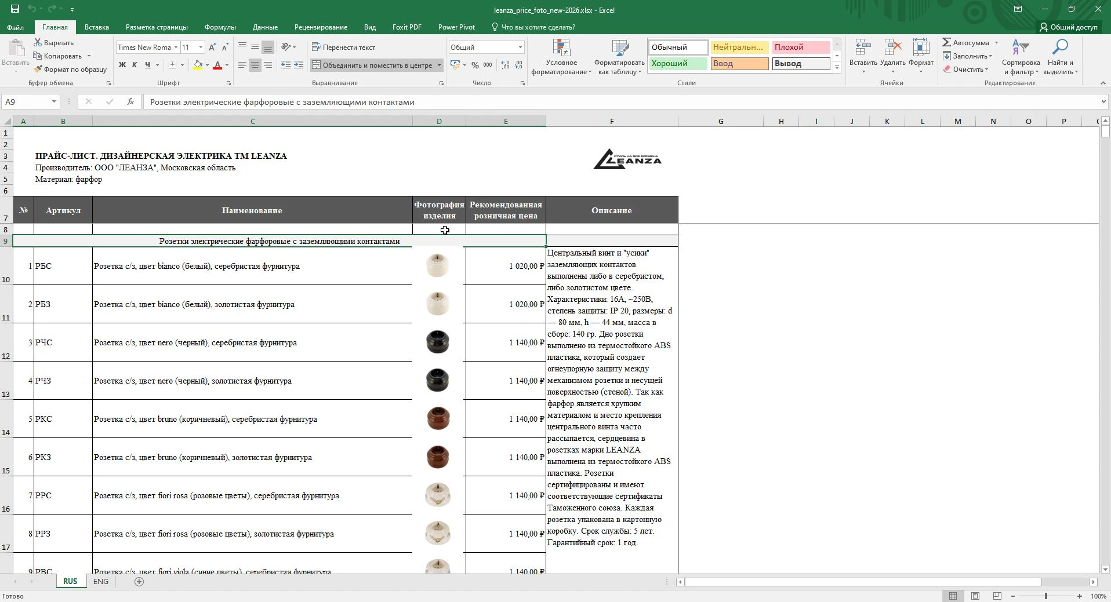This screenshot has height=602, width=1111.
Task: Align cell text to the right
Action: point(268,65)
